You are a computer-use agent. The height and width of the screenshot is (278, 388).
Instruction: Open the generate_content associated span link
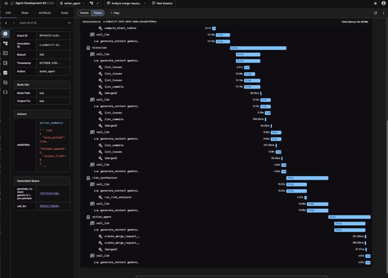click(x=50, y=194)
